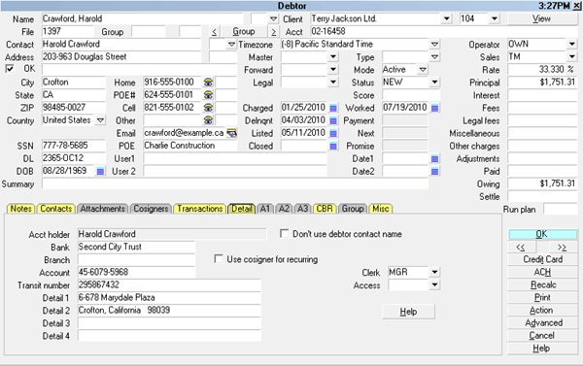Open the Action button
The image size is (583, 366).
coord(542,311)
